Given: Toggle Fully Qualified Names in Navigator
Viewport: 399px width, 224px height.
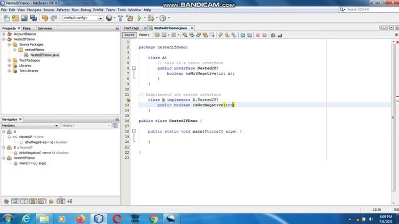Looking at the screenshot, I should [x=51, y=202].
